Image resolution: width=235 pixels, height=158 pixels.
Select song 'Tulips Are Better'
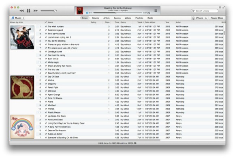click(130, 134)
